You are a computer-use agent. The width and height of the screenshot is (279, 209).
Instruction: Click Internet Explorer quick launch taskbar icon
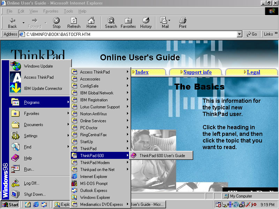point(36,204)
